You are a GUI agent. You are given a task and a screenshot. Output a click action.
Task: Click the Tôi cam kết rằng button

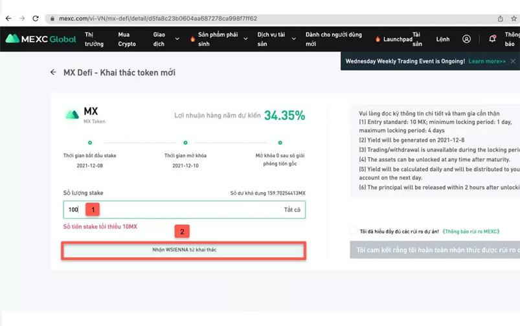(435, 250)
